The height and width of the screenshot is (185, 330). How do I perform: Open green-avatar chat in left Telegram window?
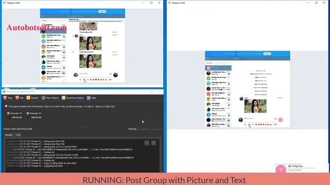click(53, 36)
